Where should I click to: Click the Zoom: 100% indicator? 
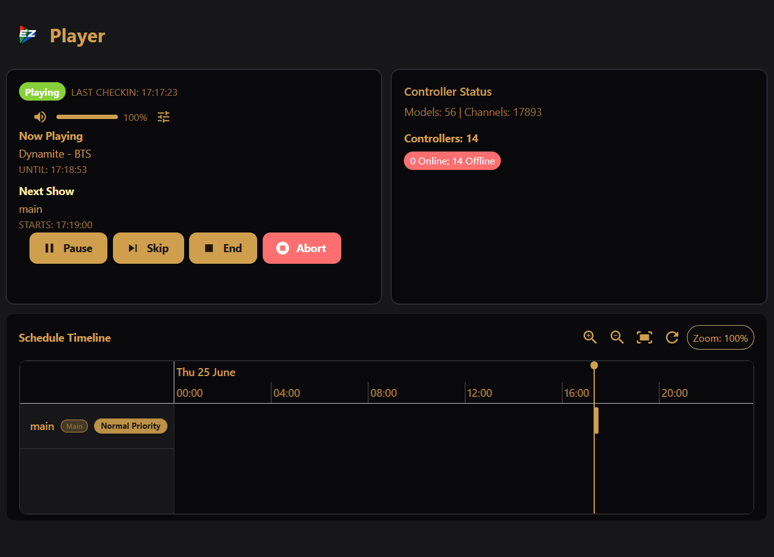coord(721,337)
